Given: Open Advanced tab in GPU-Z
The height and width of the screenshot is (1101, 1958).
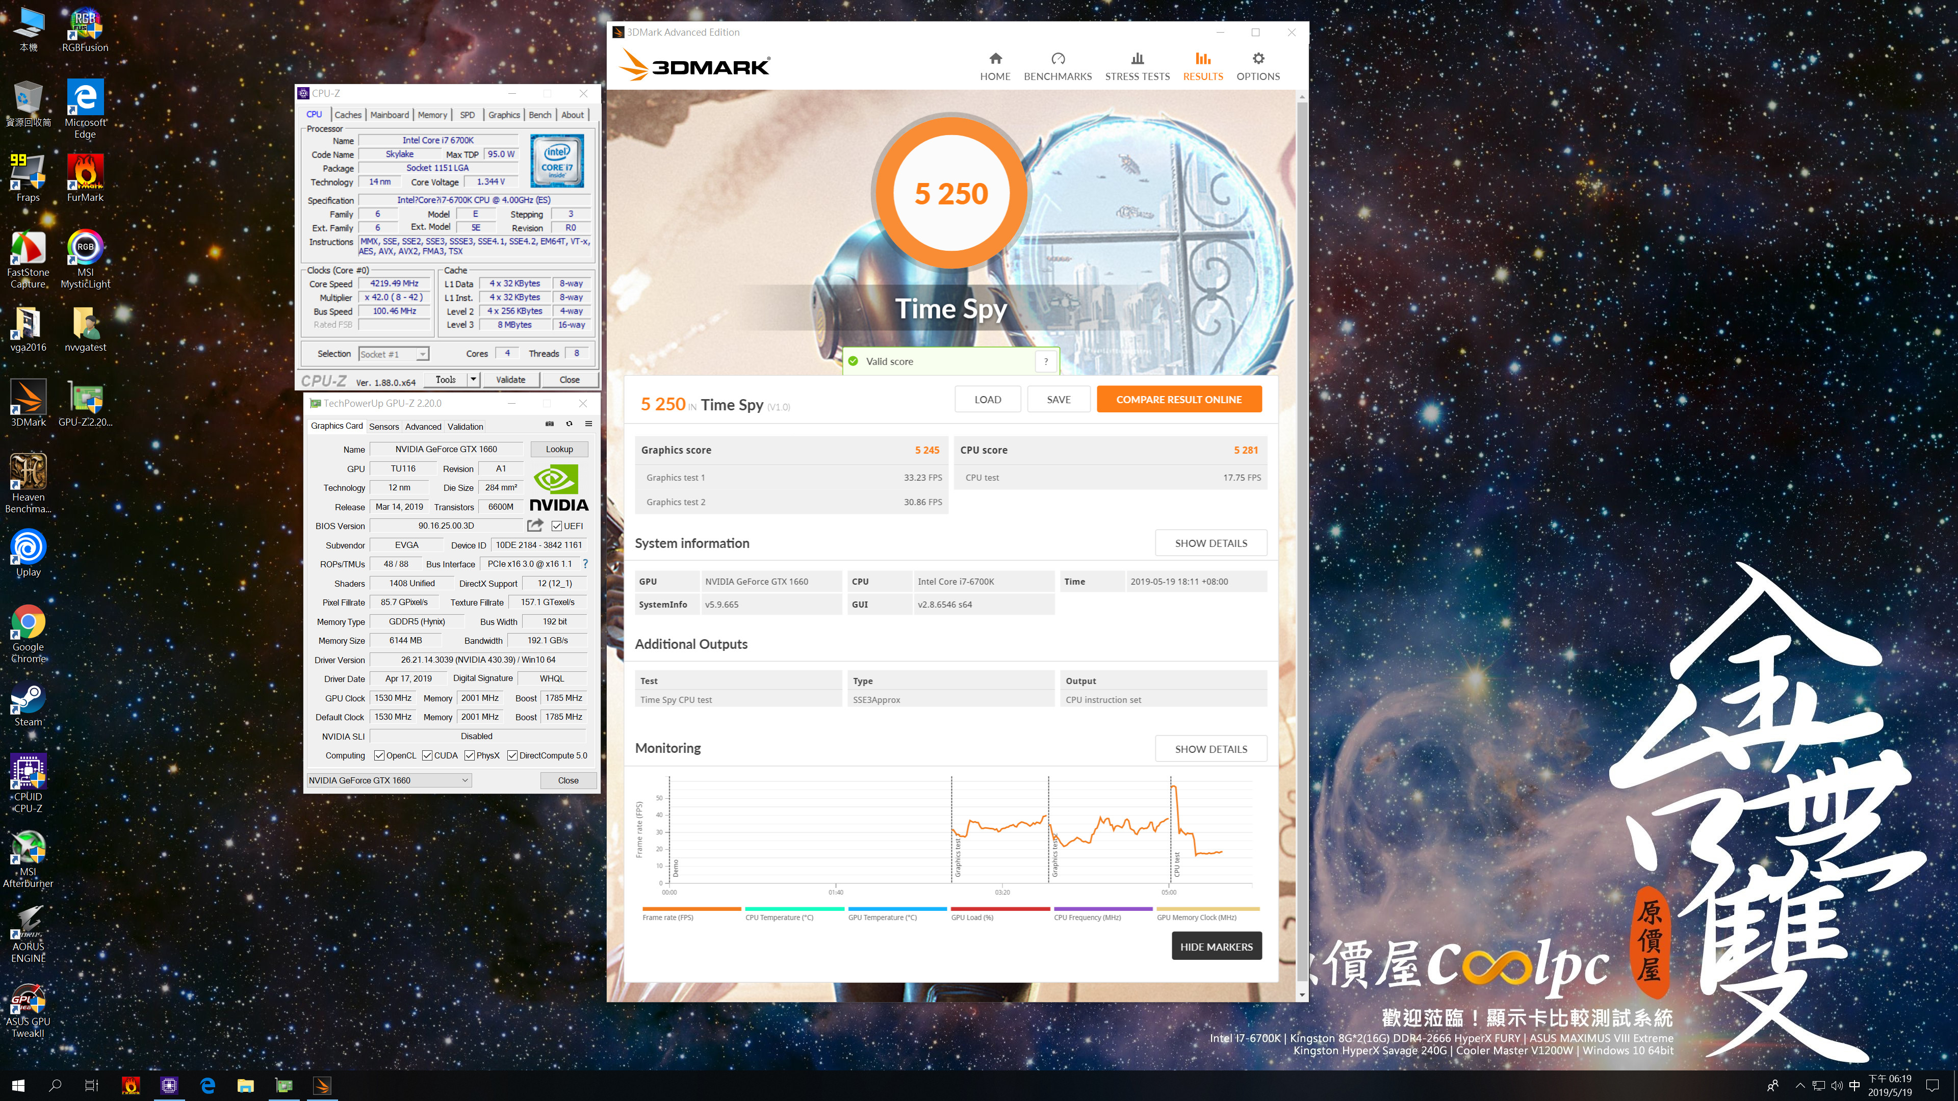Looking at the screenshot, I should [x=423, y=426].
